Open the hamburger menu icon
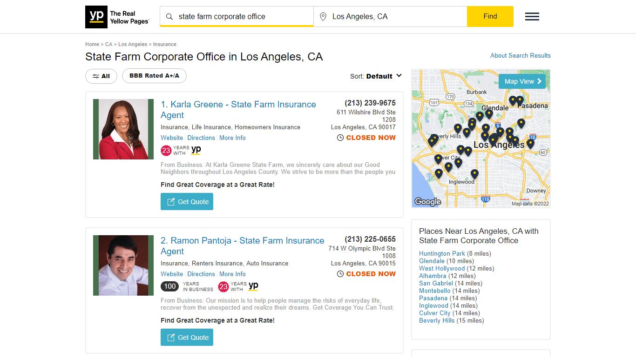 point(532,17)
